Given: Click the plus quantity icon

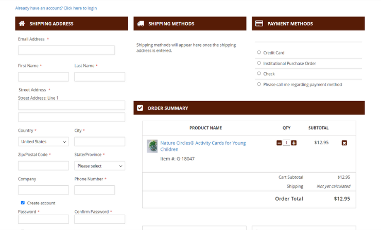Looking at the screenshot, I should coord(294,143).
